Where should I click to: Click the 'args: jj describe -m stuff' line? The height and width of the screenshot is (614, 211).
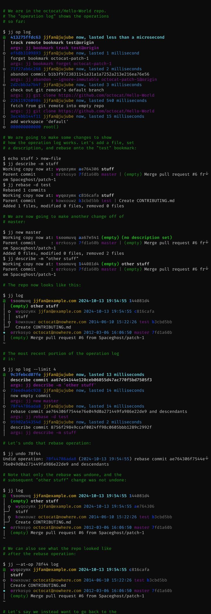click(43, 432)
